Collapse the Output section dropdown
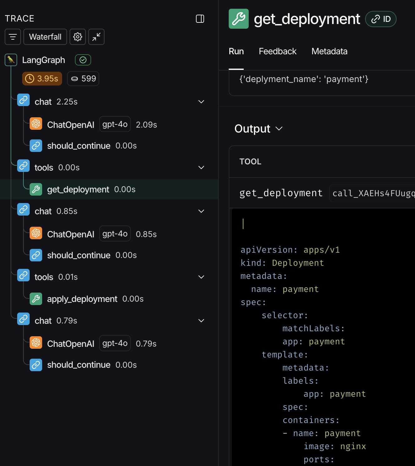 coord(279,129)
